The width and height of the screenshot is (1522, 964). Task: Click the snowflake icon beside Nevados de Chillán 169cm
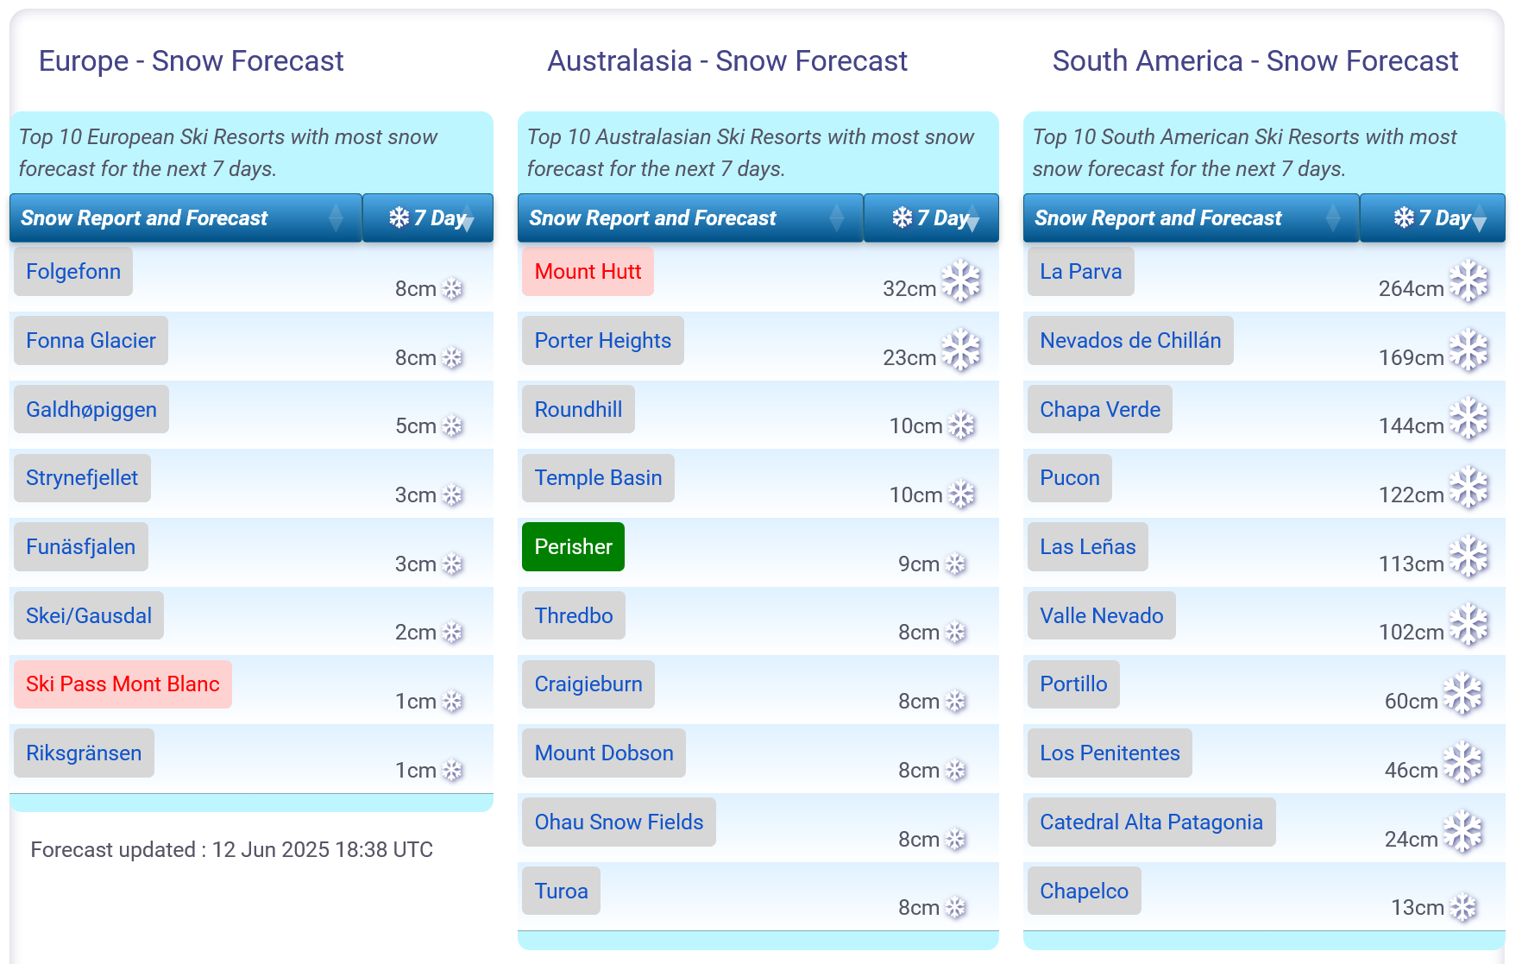pyautogui.click(x=1469, y=350)
